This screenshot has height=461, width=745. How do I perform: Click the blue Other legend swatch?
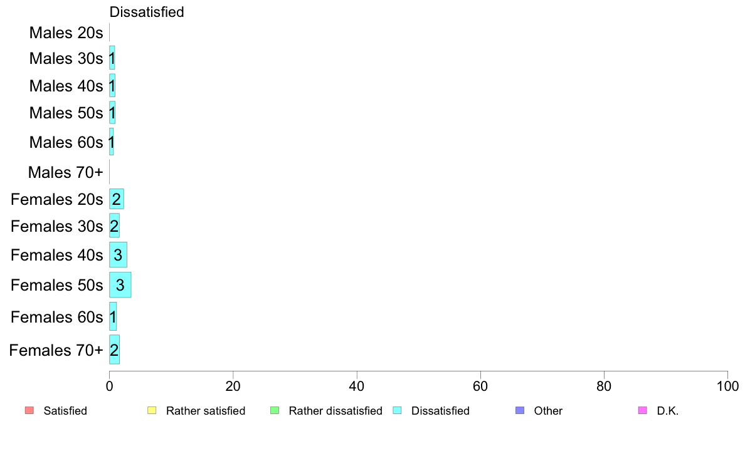(x=519, y=411)
